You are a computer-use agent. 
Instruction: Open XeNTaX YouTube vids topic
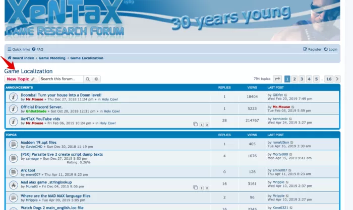[x=40, y=119]
